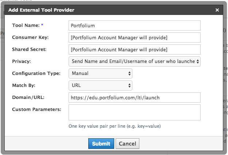Expand the Configuration Type dropdown

[x=100, y=73]
